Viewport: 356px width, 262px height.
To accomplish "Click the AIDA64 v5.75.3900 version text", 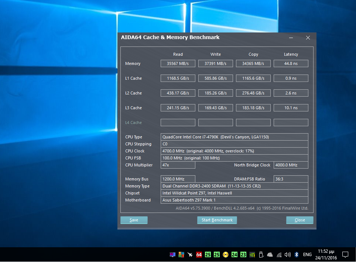I will [x=242, y=208].
